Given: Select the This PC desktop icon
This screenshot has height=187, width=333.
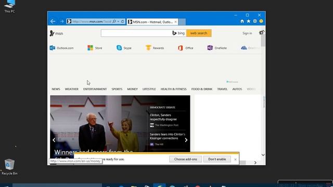Looking at the screenshot, I should (9, 6).
